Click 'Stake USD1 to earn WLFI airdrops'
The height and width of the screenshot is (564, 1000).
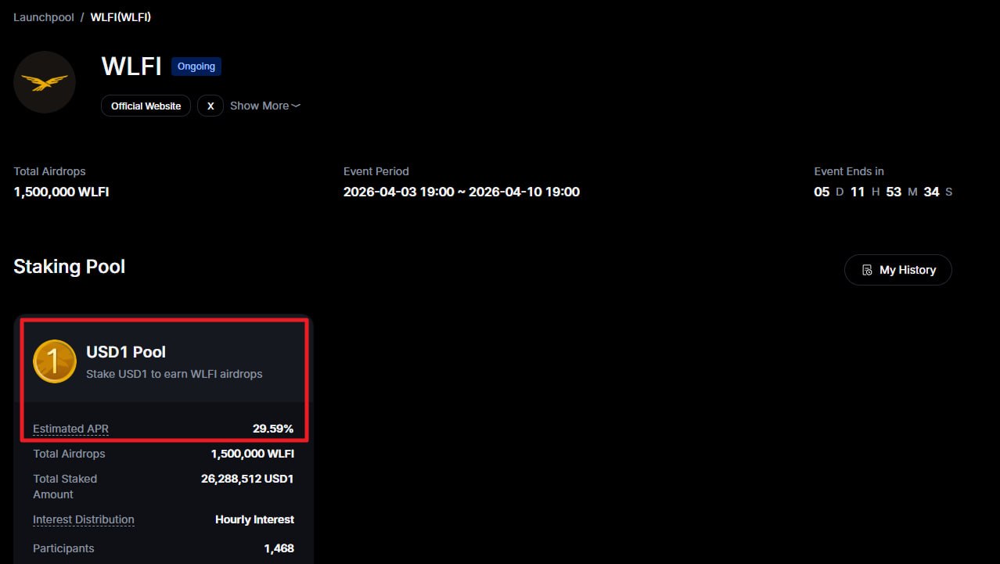[174, 374]
